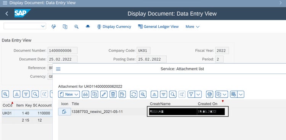Sort attachment list descending

(164, 94)
